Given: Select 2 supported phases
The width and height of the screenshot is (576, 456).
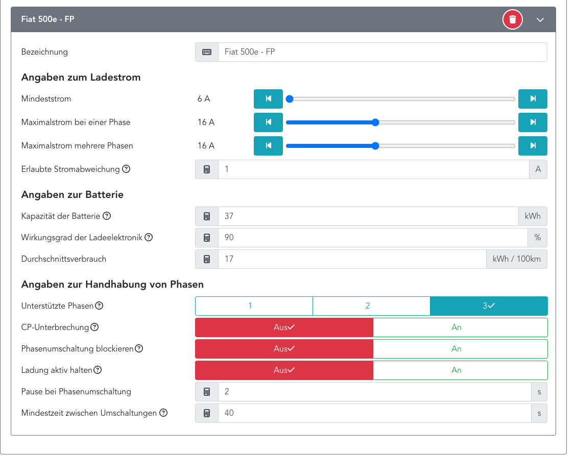Looking at the screenshot, I should click(371, 306).
